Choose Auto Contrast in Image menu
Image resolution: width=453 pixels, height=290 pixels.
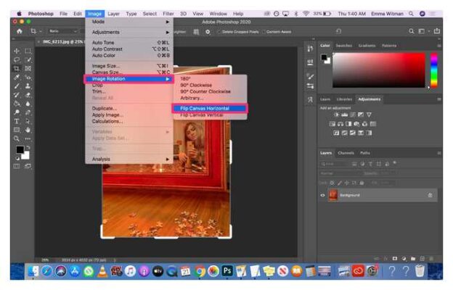(x=129, y=49)
